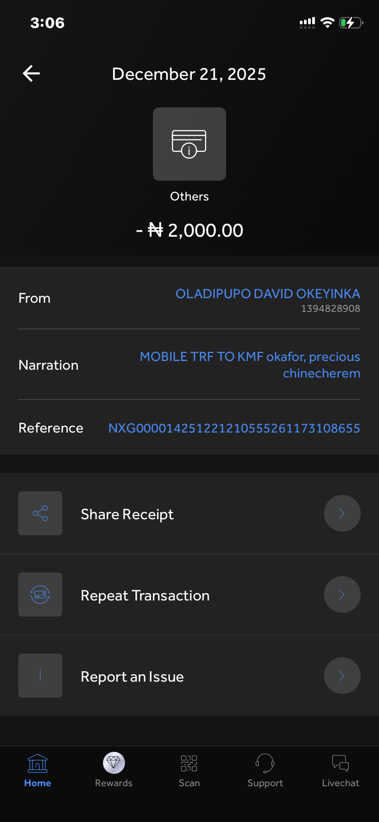Viewport: 379px width, 822px height.
Task: Tap the Share Receipt share icon
Action: click(40, 513)
